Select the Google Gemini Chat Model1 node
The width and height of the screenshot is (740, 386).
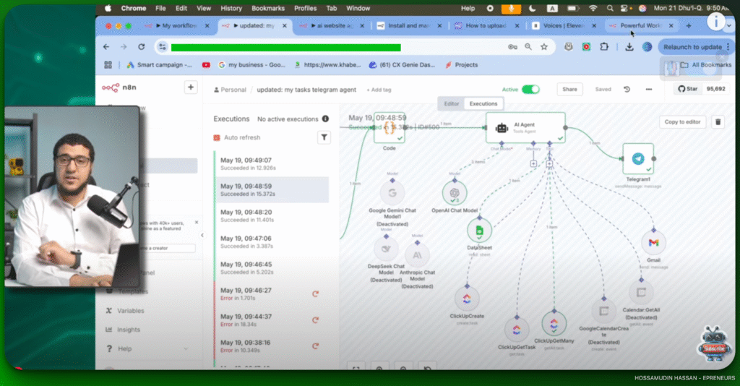click(x=392, y=192)
